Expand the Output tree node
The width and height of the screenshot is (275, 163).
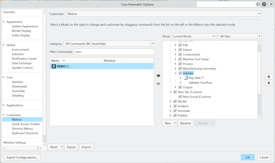tap(176, 87)
